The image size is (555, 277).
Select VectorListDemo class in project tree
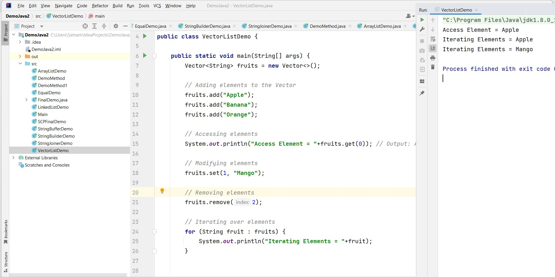click(x=53, y=150)
